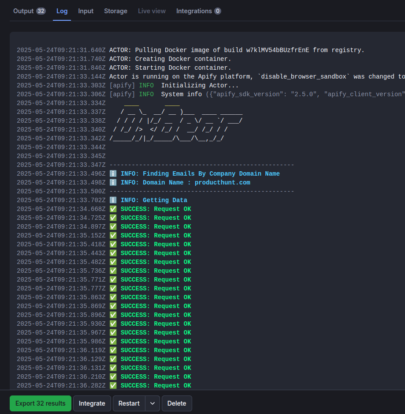405x414 pixels.
Task: Click 'producthunt.com' domain text
Action: (x=223, y=182)
